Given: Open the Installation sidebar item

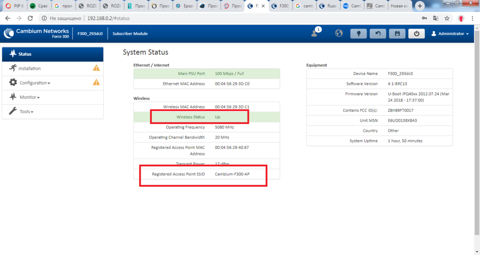Looking at the screenshot, I should [29, 69].
